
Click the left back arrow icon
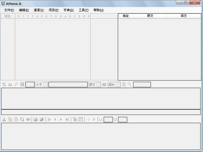point(28,119)
